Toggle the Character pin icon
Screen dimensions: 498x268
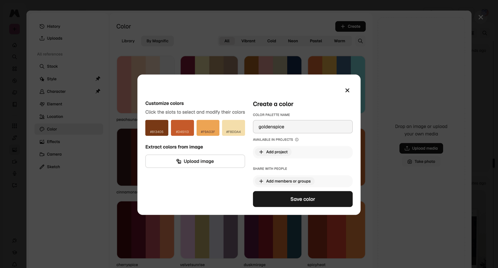point(98,91)
